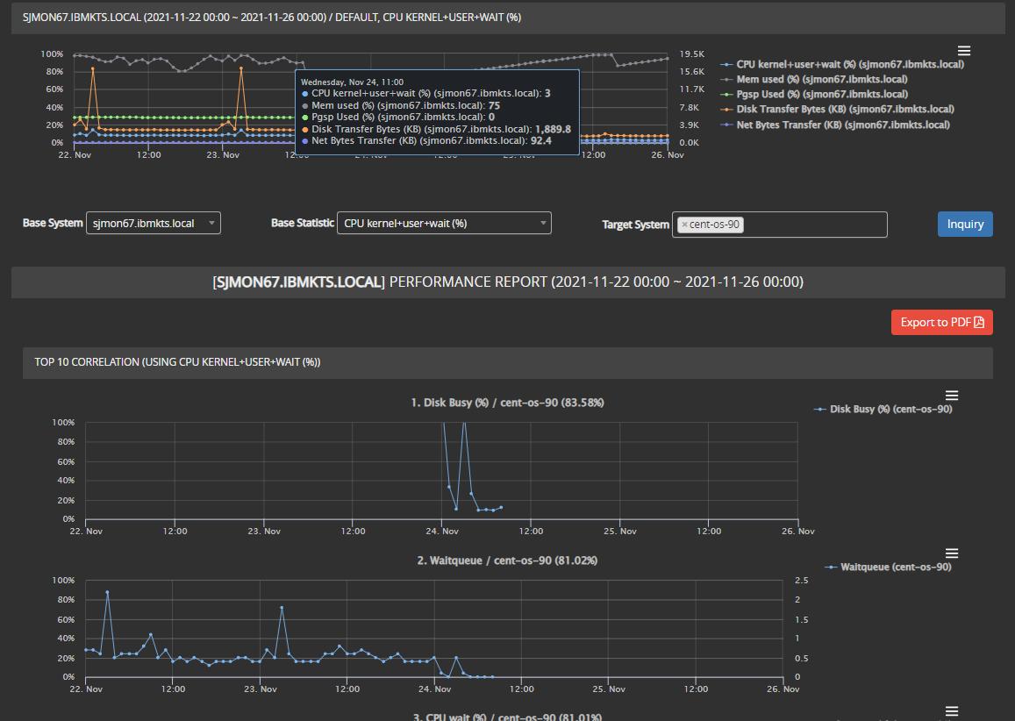Viewport: 1015px width, 721px height.
Task: Expand the Base Statistic dropdown
Action: [444, 224]
